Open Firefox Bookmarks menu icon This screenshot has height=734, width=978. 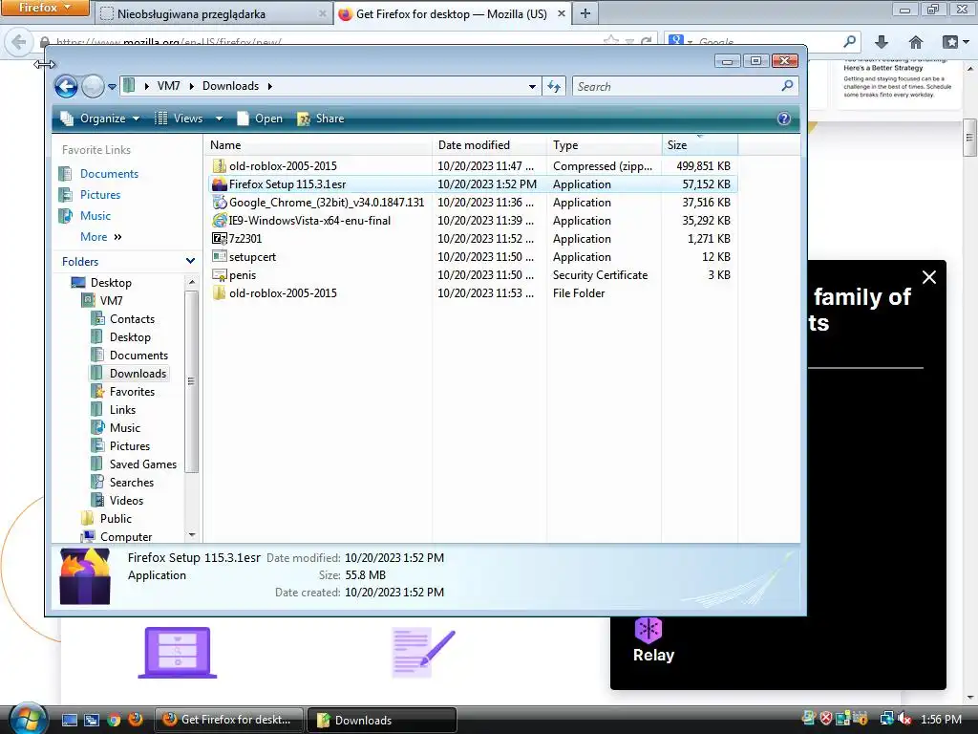954,42
